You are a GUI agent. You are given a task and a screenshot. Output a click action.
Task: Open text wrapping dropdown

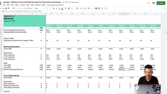(85, 8)
